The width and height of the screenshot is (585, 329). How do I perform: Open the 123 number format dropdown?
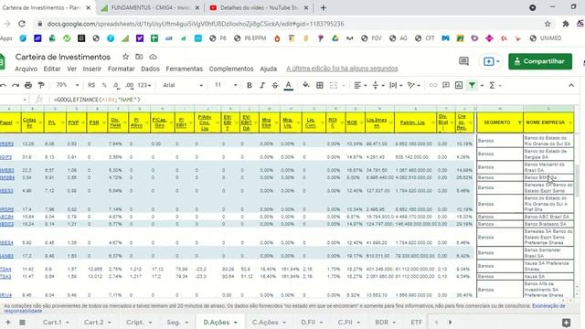point(144,85)
